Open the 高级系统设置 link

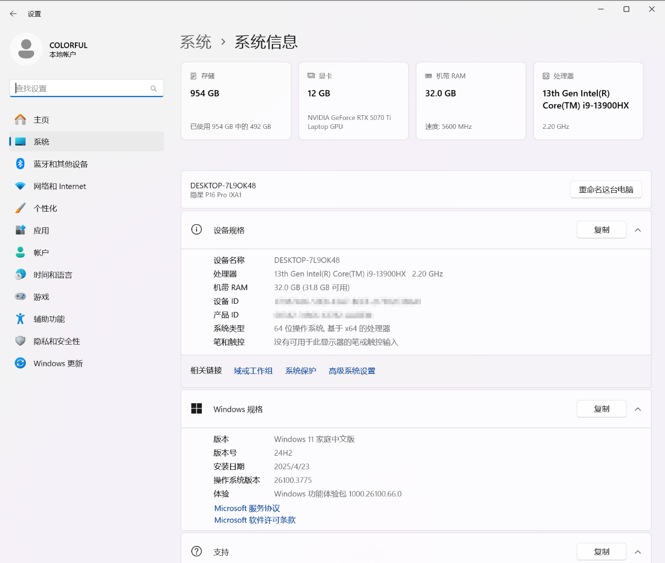352,371
